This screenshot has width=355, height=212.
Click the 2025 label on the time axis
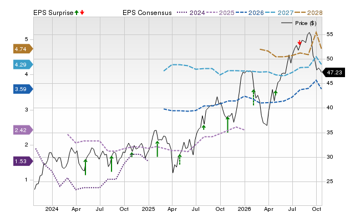tap(148, 209)
